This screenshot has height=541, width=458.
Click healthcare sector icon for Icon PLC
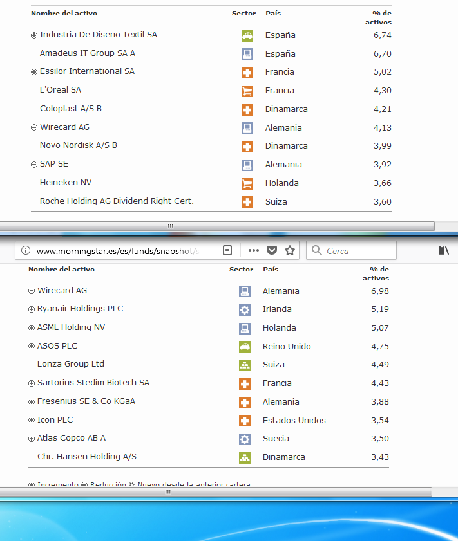(245, 421)
